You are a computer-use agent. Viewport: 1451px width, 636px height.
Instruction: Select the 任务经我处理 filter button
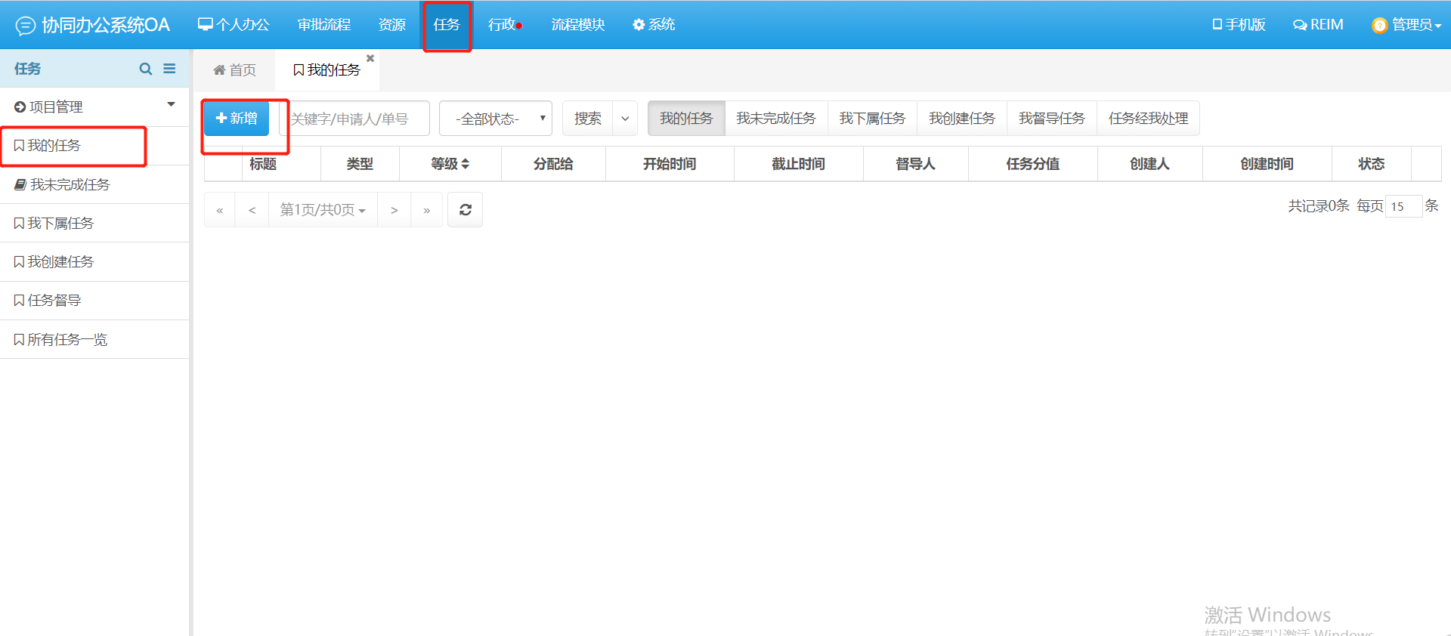pyautogui.click(x=1149, y=119)
